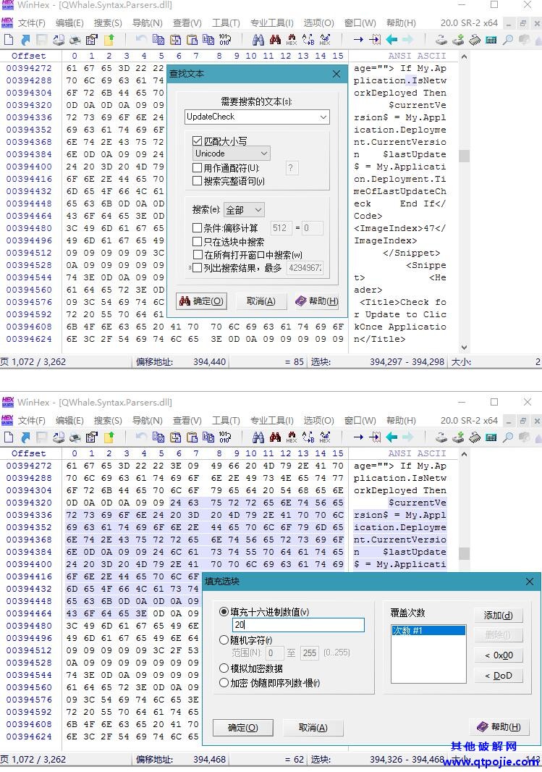Click magnifier Analyze icon in lower toolbar
The image size is (542, 772).
click(508, 437)
